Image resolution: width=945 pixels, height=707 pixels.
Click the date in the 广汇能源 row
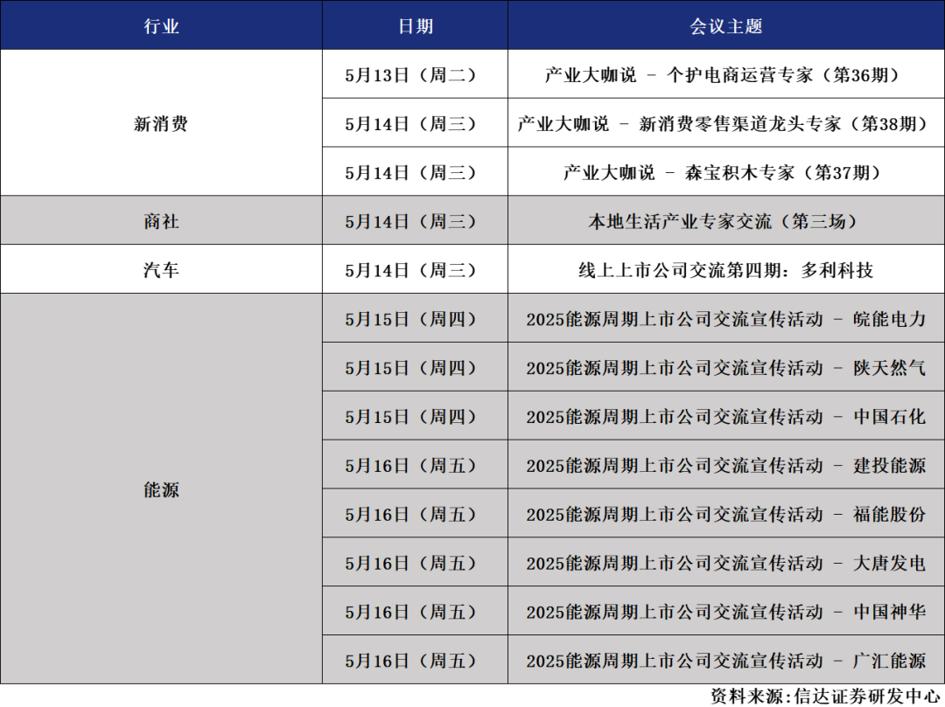coord(416,660)
